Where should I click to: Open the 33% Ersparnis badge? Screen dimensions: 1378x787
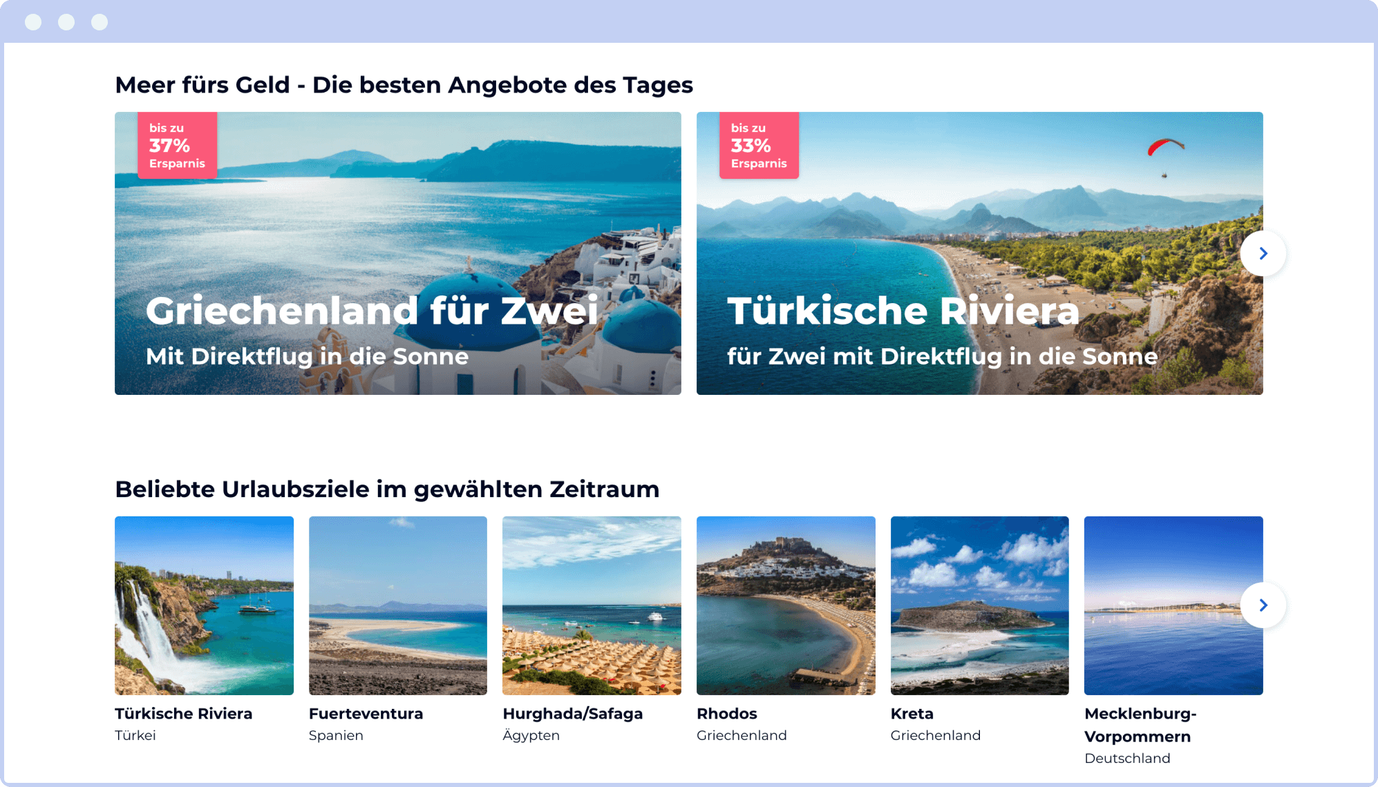click(759, 145)
